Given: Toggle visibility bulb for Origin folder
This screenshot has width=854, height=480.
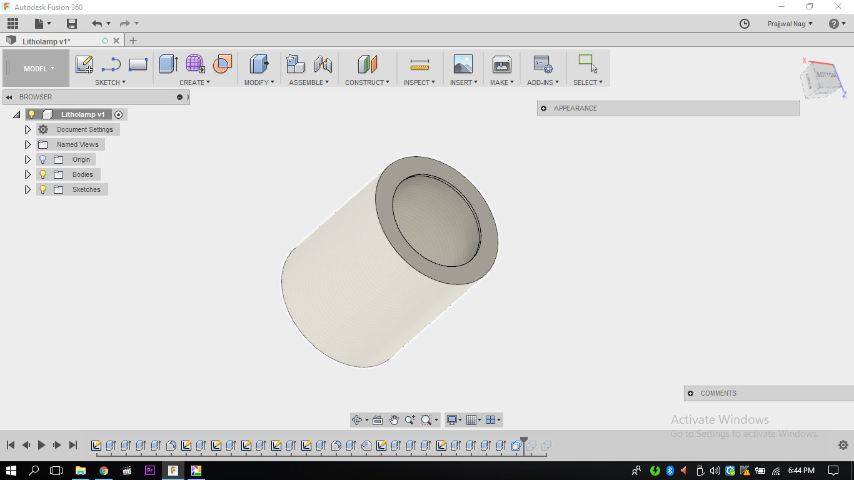Looking at the screenshot, I should coord(43,159).
